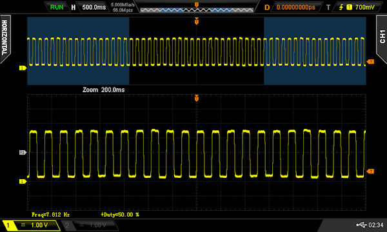Click the zoom window trigger position marker

click(197, 98)
